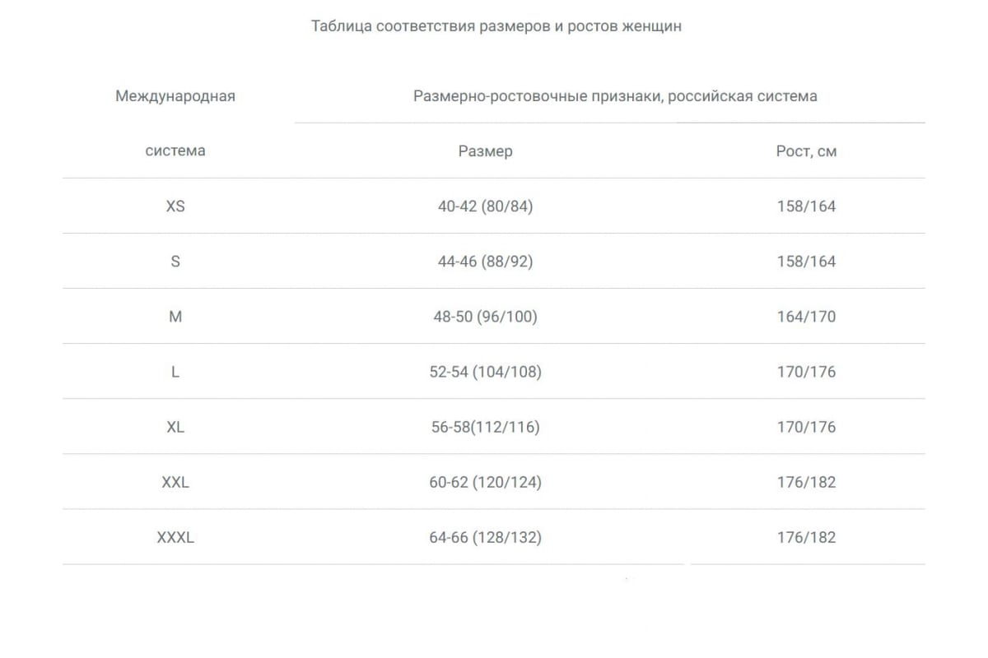Viewport: 988px width, 658px height.
Task: Select the XS size label
Action: (175, 206)
